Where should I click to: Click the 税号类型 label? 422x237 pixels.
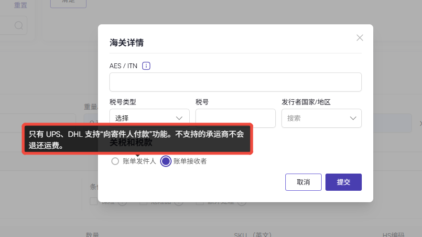123,102
